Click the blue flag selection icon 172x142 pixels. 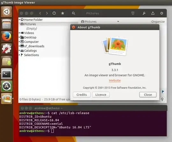(x=163, y=92)
